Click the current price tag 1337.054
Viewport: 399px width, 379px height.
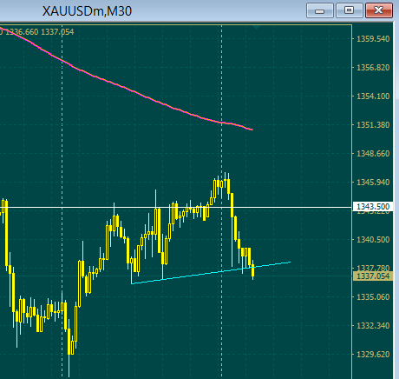373,276
